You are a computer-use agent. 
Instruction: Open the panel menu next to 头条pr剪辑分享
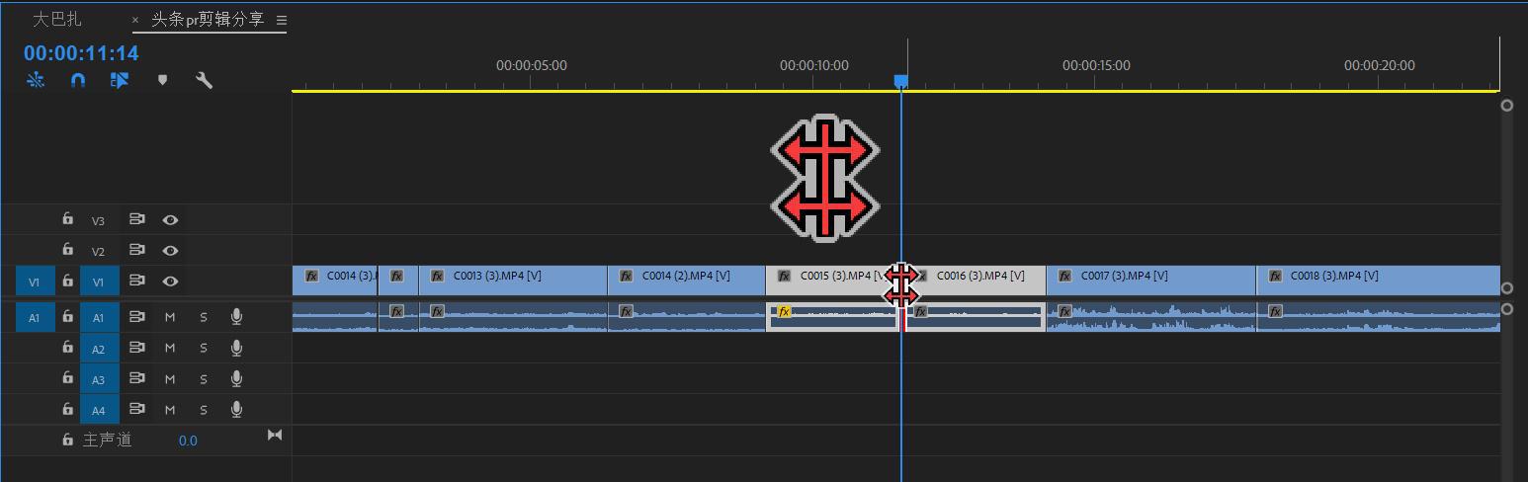coord(282,21)
